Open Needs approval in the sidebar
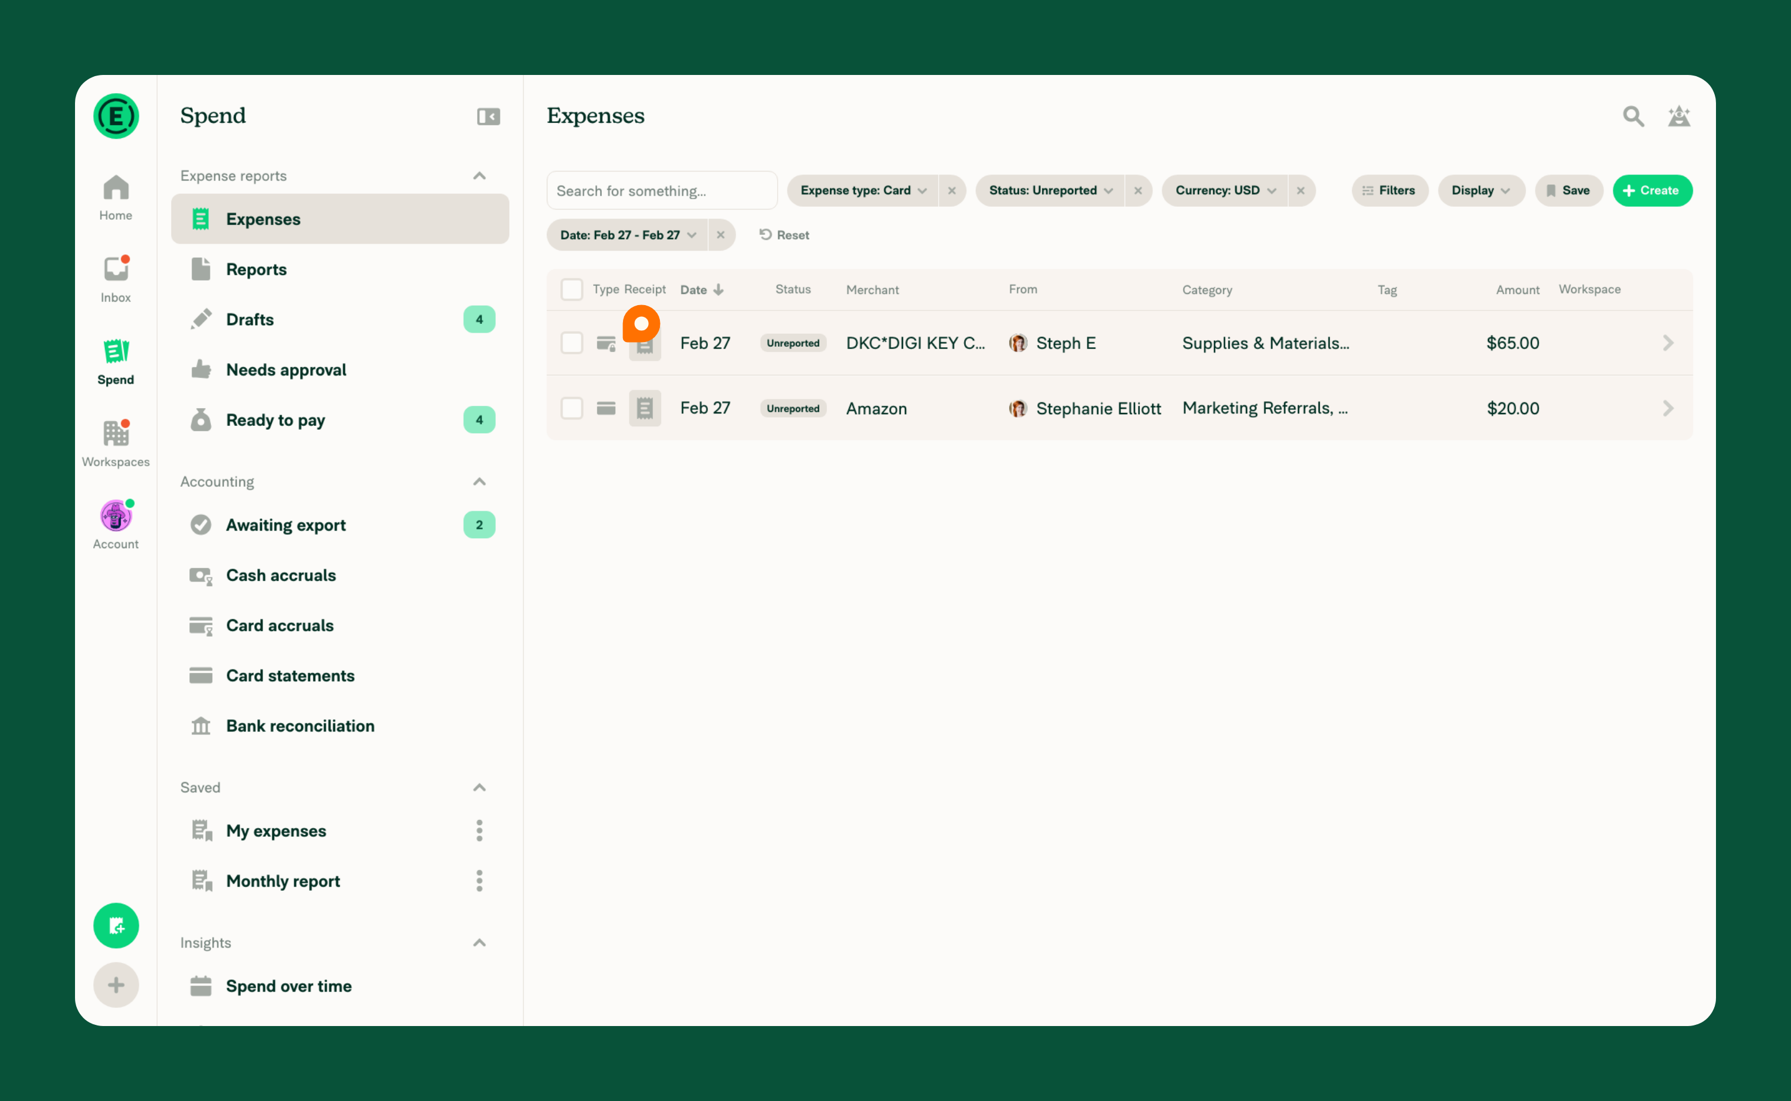This screenshot has width=1791, height=1101. (341, 370)
